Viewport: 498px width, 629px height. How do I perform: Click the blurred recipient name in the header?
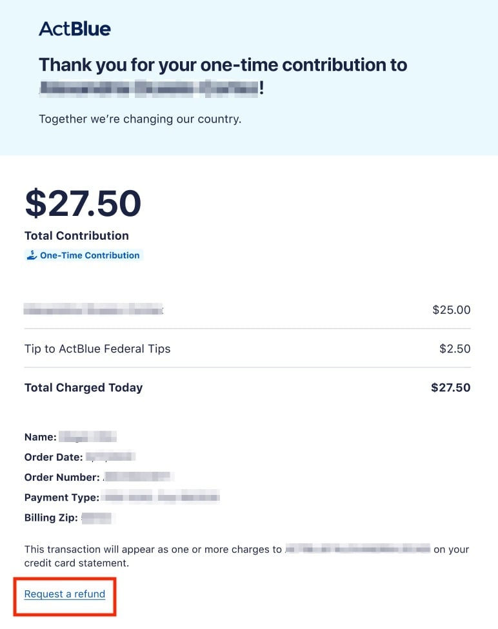pos(148,88)
